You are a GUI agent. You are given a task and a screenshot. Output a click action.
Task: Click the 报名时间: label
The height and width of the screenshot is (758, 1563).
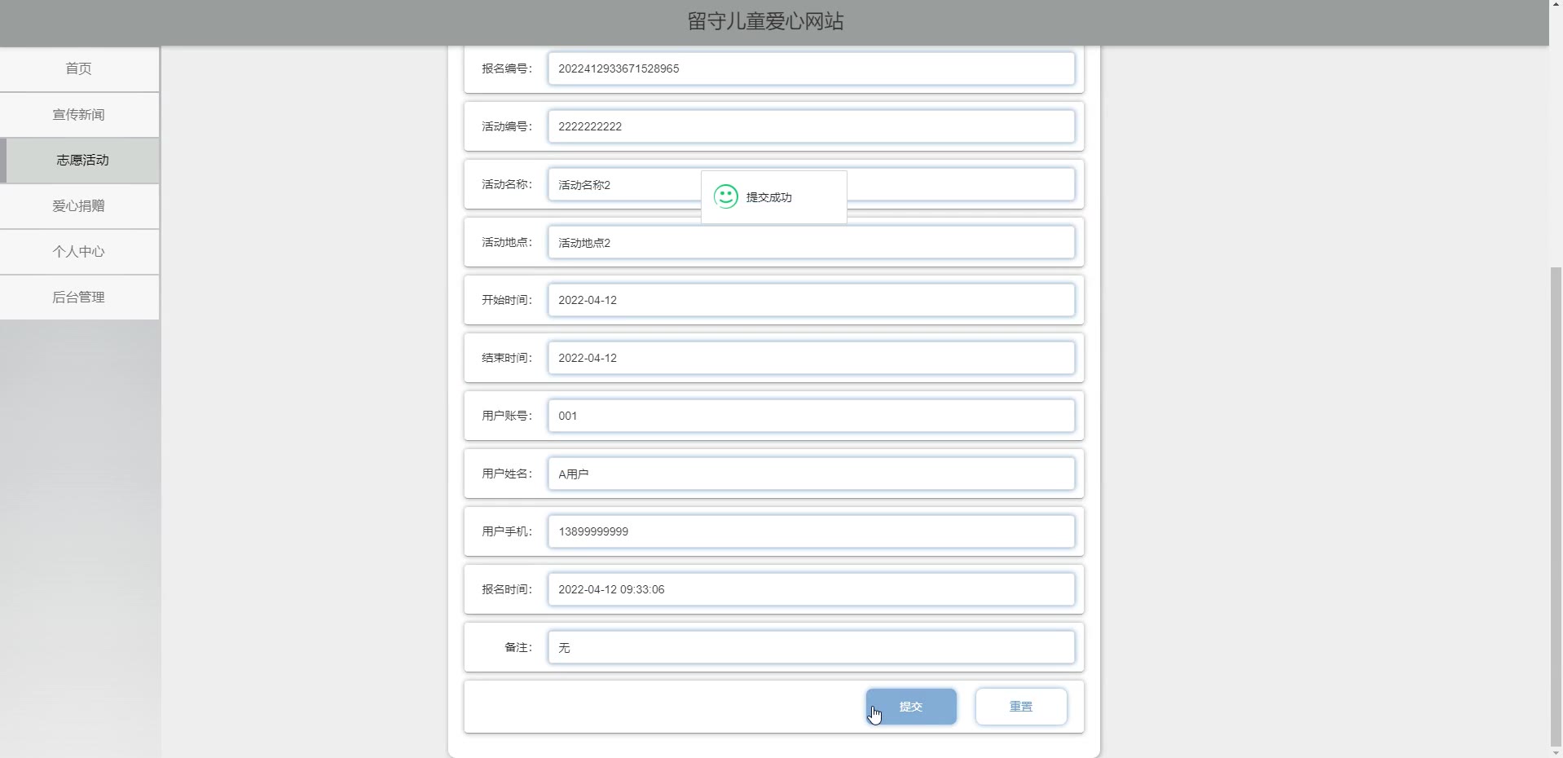507,589
